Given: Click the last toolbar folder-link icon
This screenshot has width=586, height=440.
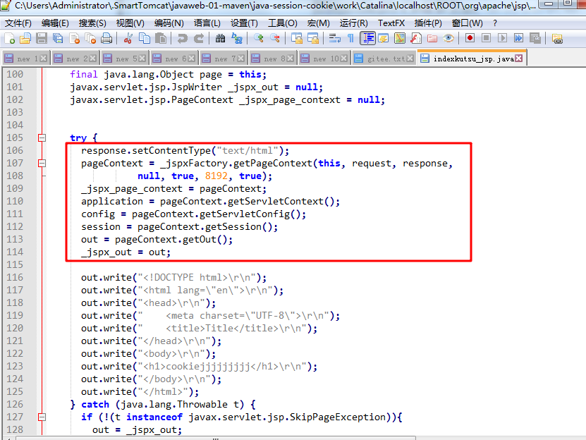Looking at the screenshot, I should pyautogui.click(x=557, y=39).
